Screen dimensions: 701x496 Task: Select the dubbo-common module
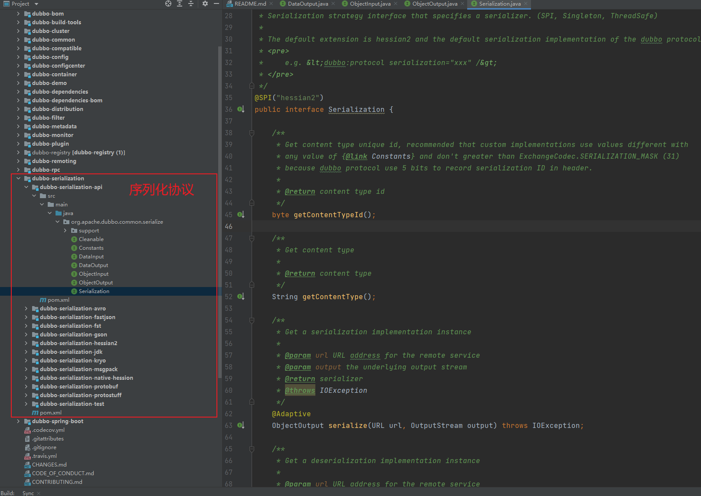(x=53, y=40)
